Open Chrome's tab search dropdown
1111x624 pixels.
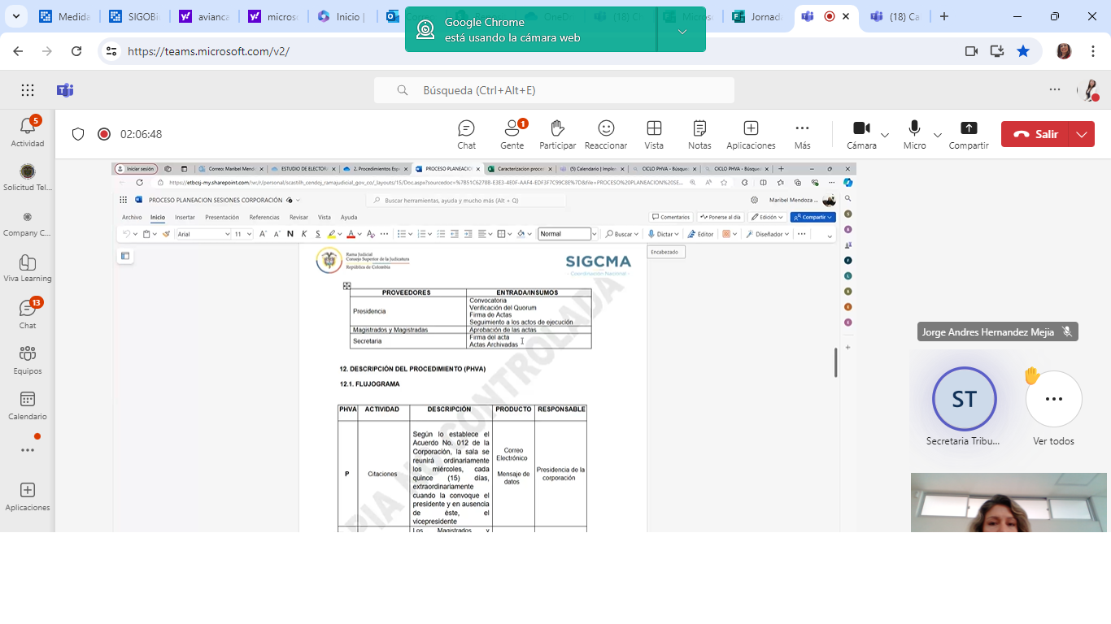pyautogui.click(x=16, y=16)
